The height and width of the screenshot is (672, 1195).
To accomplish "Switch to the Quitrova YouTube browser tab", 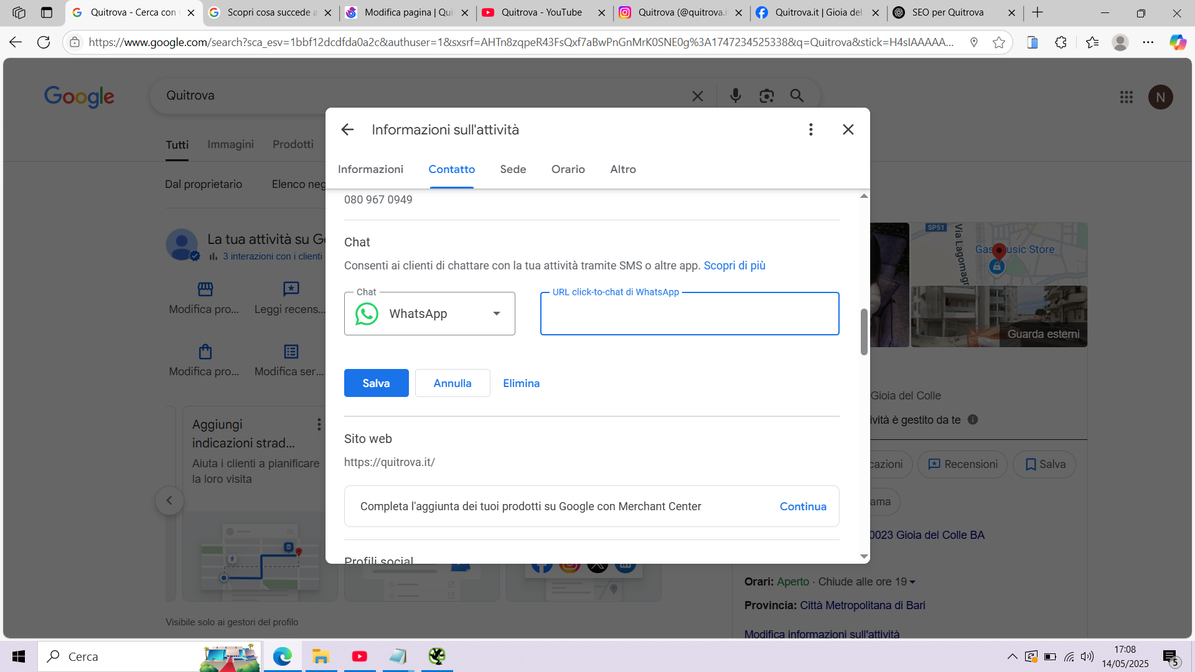I will (x=544, y=12).
